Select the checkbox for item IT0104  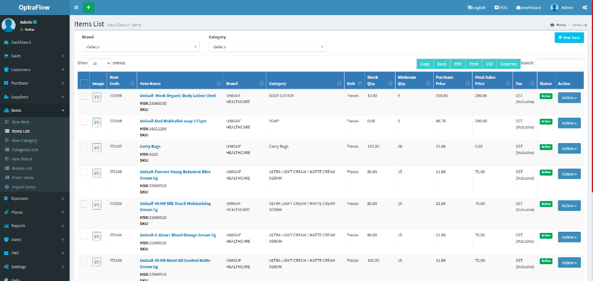tap(83, 236)
